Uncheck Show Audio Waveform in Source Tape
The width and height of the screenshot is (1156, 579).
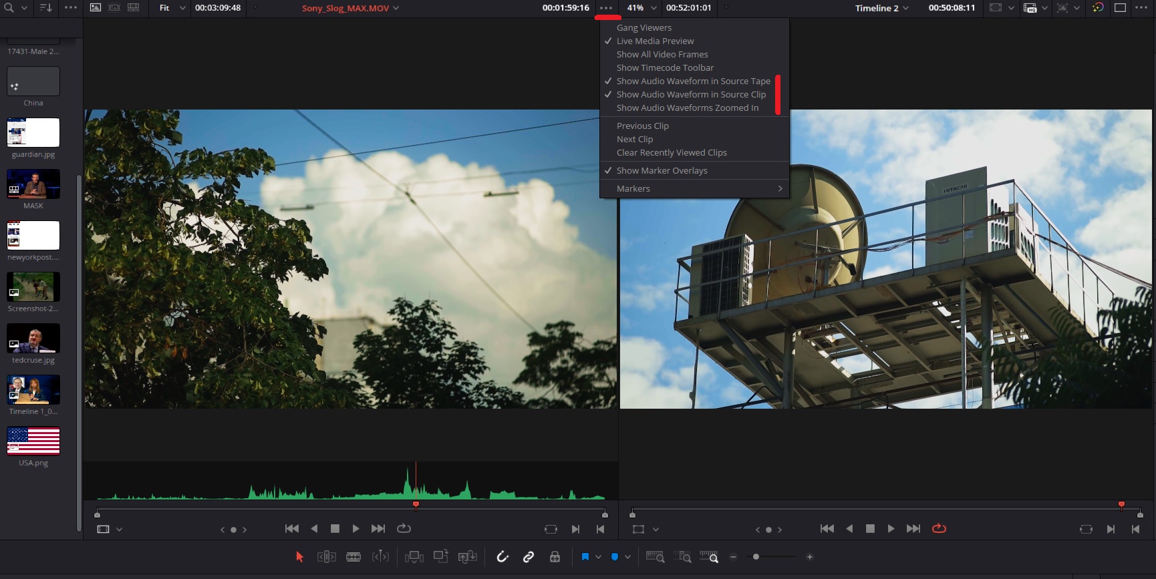click(x=694, y=81)
